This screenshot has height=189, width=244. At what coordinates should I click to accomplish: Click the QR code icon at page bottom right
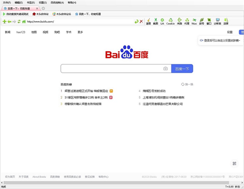pos(234,164)
